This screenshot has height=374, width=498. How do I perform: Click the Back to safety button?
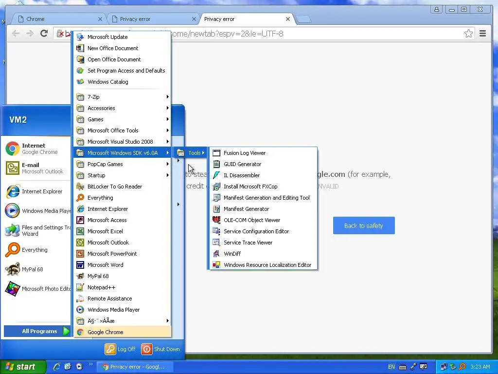point(364,226)
